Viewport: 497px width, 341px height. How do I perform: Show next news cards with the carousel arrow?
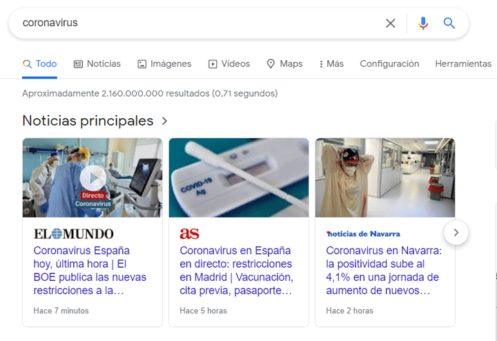pos(456,233)
